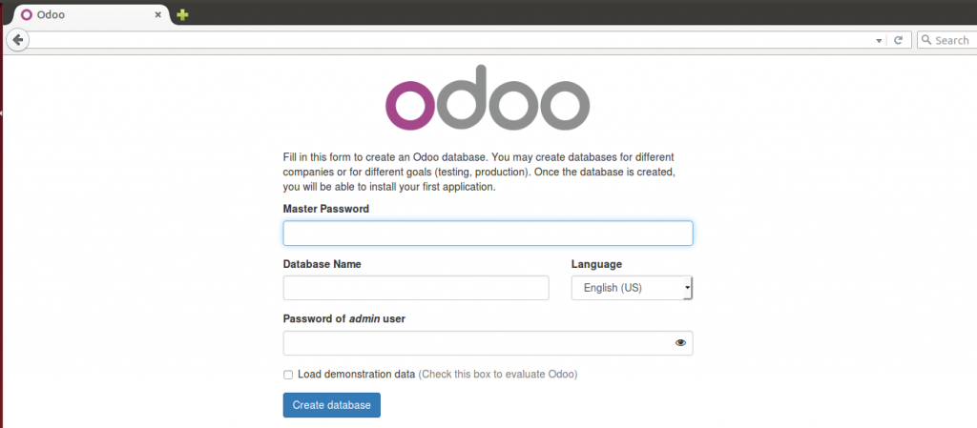977x428 pixels.
Task: Open a new tab with the green plus icon
Action: [x=182, y=15]
